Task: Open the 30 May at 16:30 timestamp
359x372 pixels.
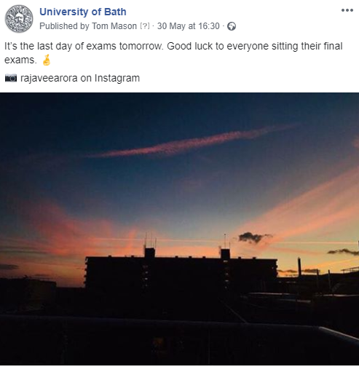Action: coord(189,26)
